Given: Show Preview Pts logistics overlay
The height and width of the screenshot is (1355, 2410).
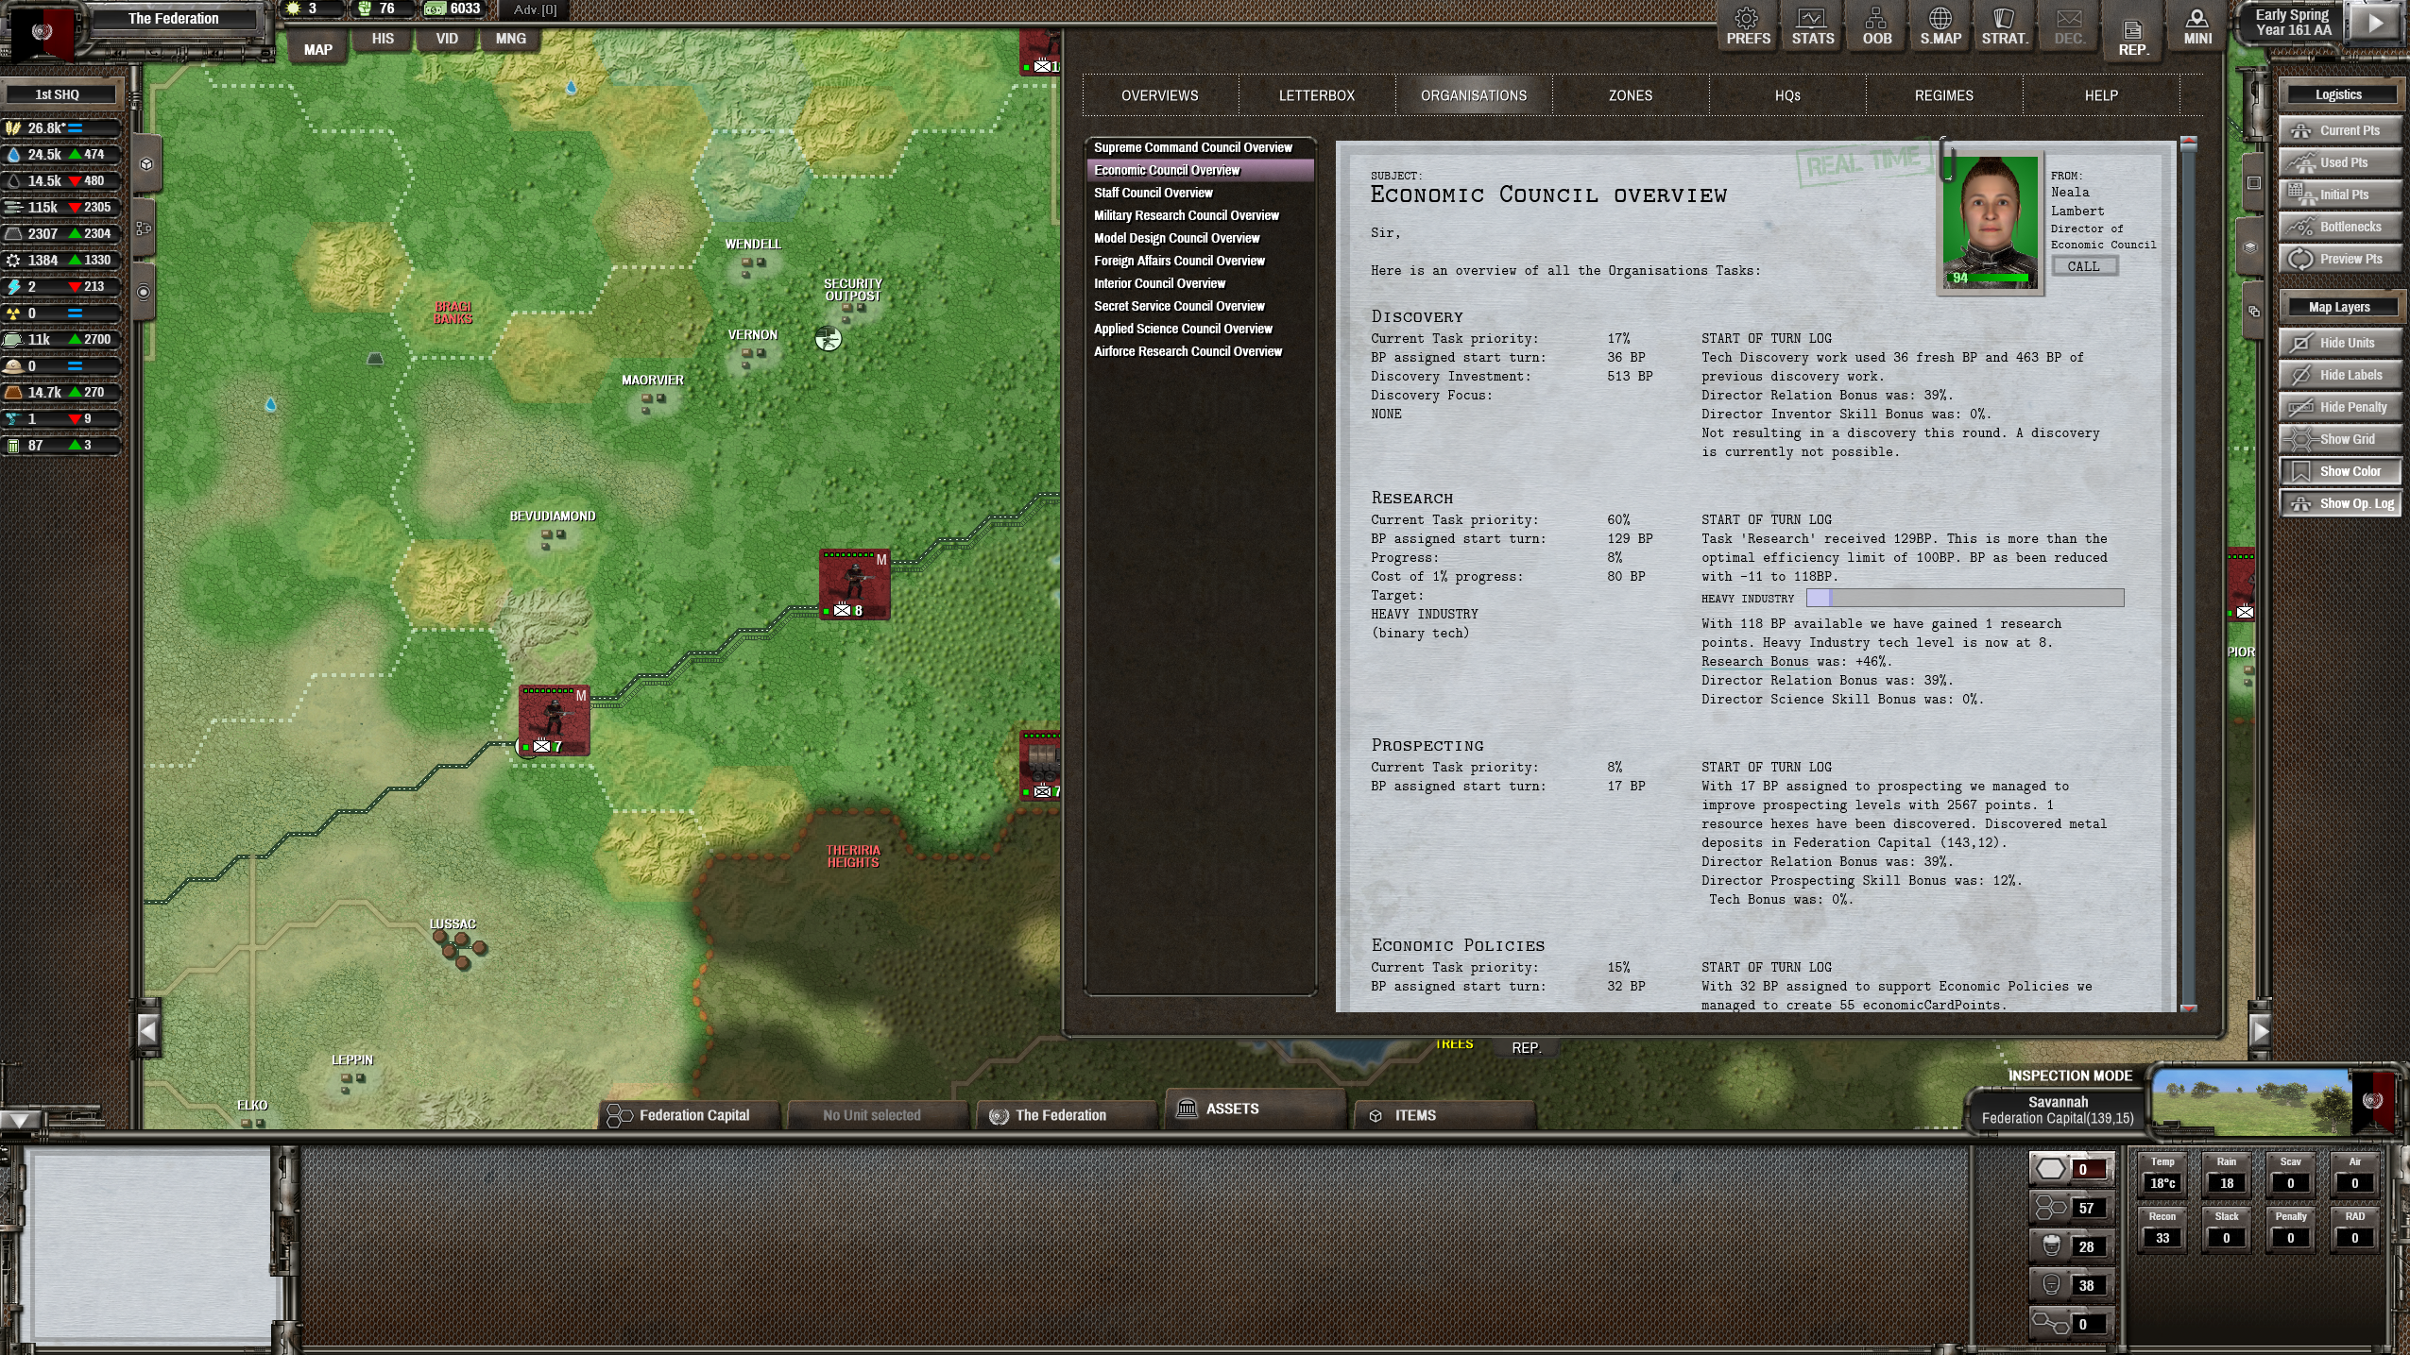Looking at the screenshot, I should tap(2340, 259).
